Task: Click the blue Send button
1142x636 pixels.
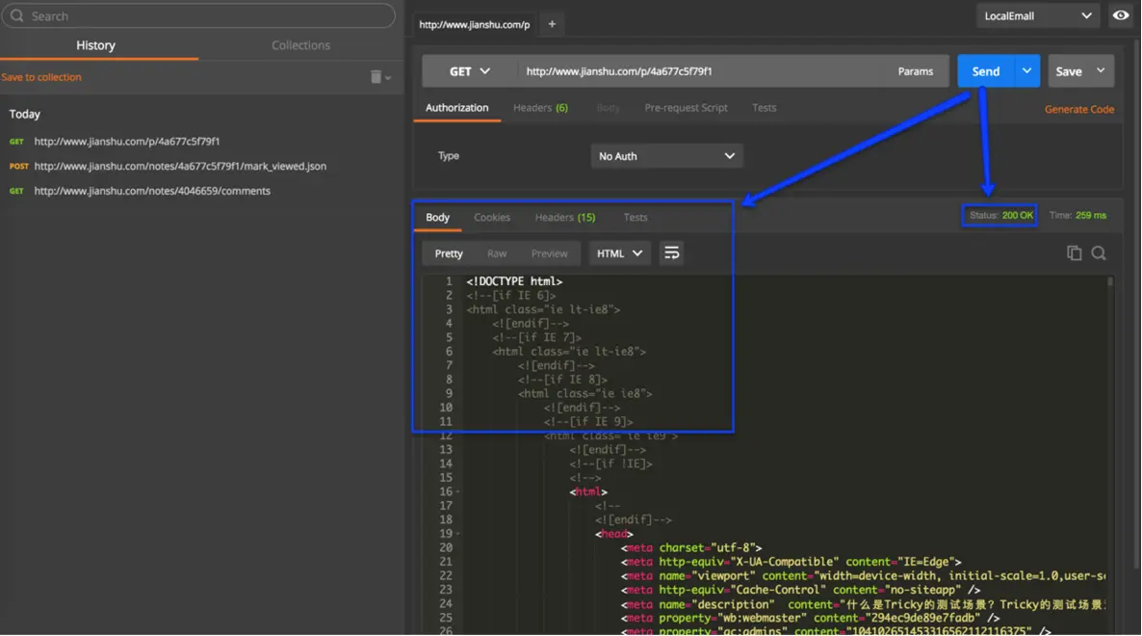Action: tap(985, 71)
